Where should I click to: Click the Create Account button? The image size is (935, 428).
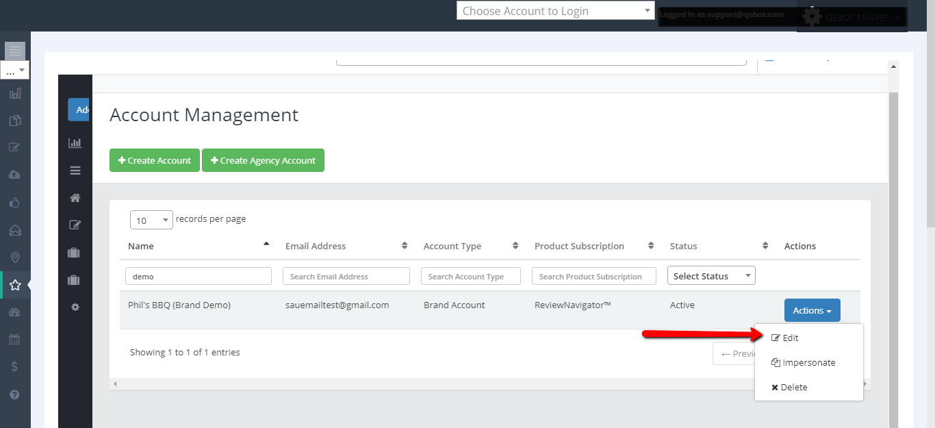pyautogui.click(x=155, y=160)
